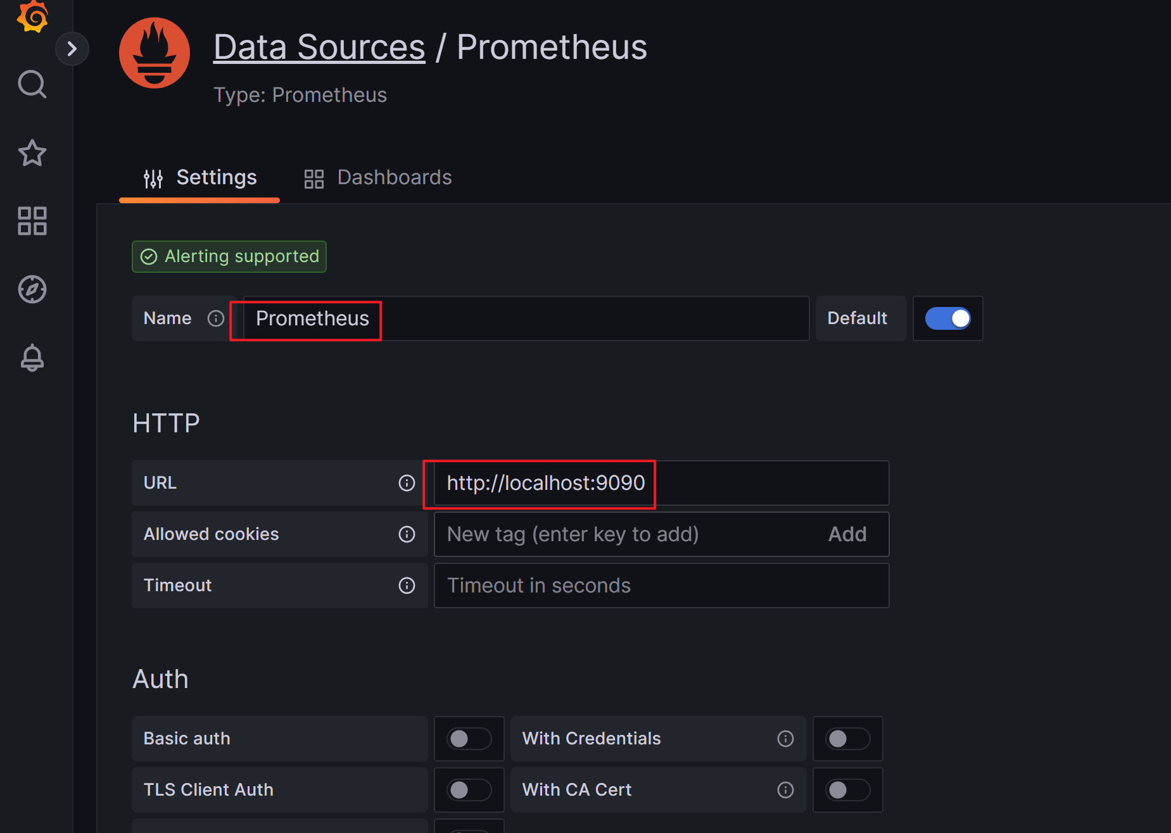Image resolution: width=1171 pixels, height=833 pixels.
Task: Open the Data Sources breadcrumb link
Action: click(319, 47)
